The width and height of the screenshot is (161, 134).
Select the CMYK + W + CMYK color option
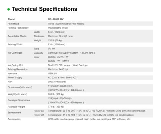pyautogui.click(x=59, y=61)
